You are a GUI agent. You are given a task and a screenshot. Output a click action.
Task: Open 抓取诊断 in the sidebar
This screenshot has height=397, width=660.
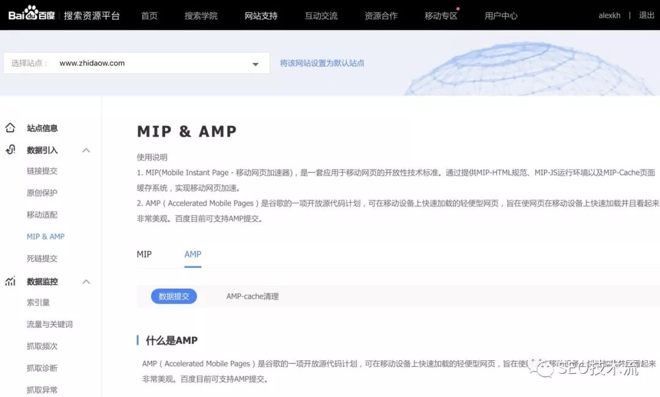pos(42,368)
